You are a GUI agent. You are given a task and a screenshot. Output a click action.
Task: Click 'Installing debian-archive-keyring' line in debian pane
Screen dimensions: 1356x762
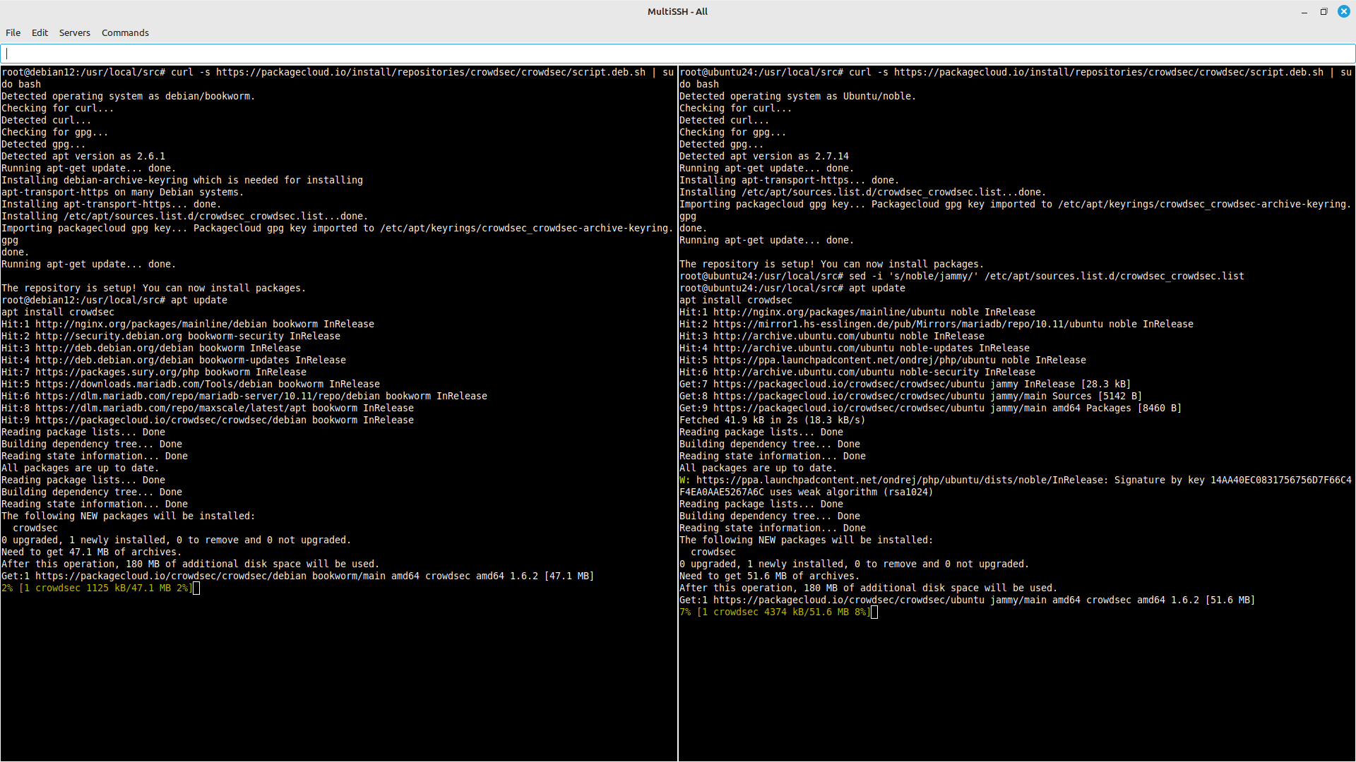[x=182, y=180]
